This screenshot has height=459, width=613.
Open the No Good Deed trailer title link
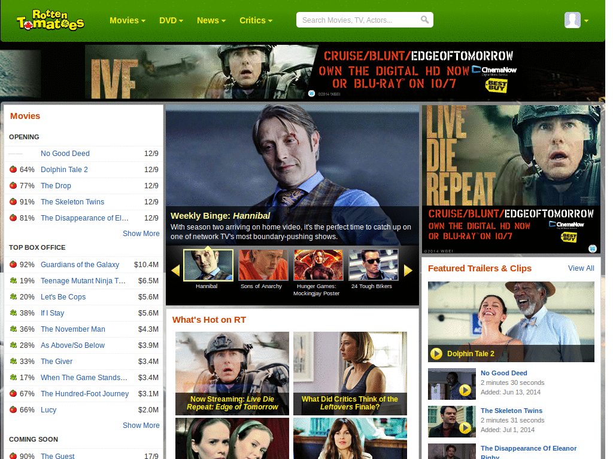click(x=503, y=373)
